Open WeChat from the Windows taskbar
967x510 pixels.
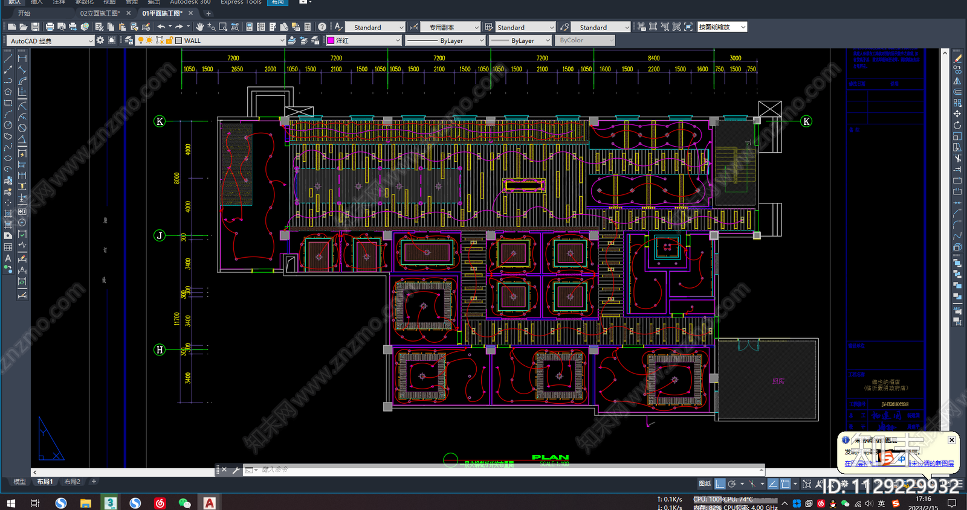coord(184,503)
